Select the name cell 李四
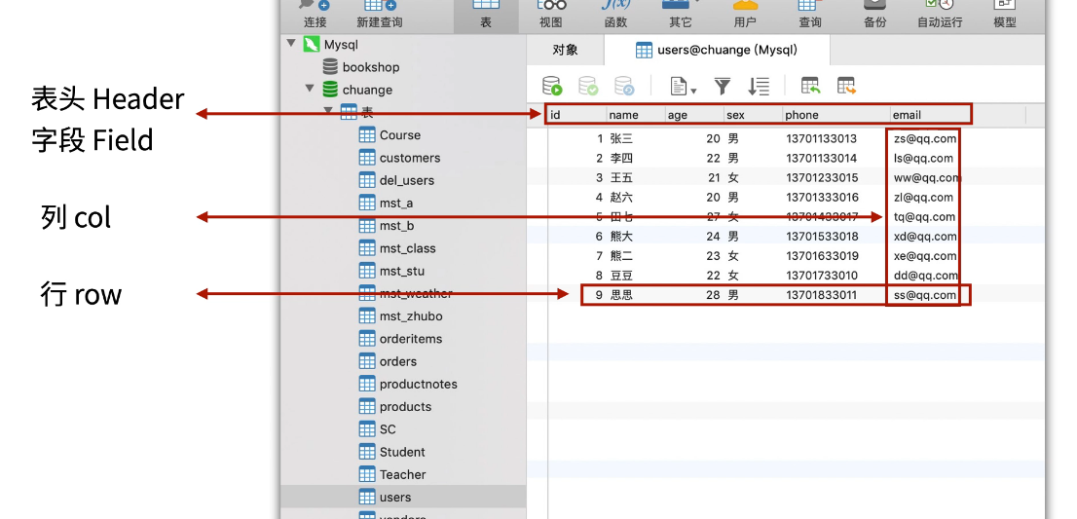 pyautogui.click(x=621, y=158)
